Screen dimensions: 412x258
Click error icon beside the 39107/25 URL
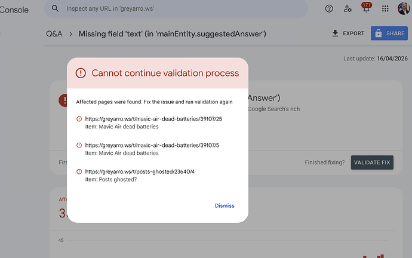tap(79, 119)
